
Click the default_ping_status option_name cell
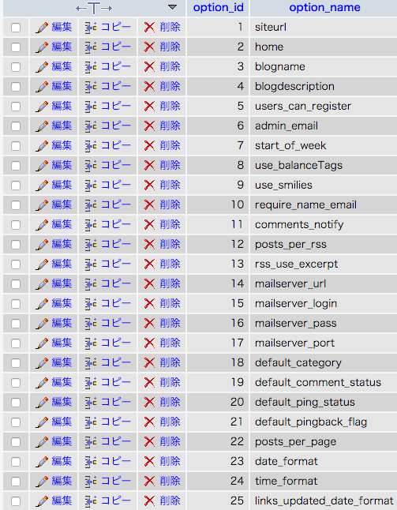point(324,403)
